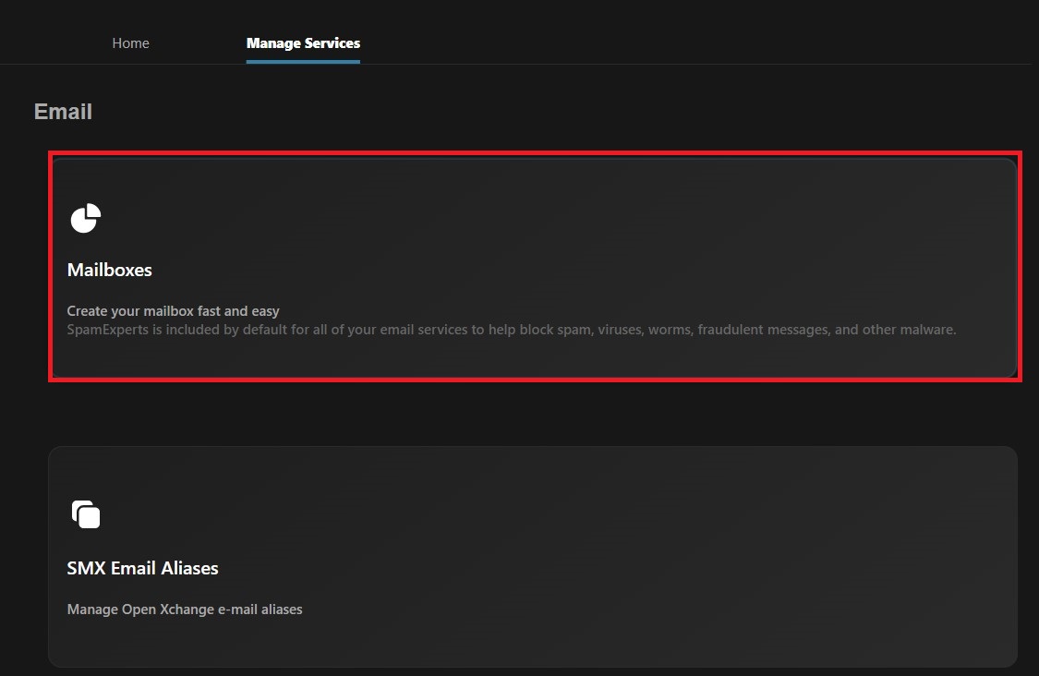This screenshot has height=676, width=1039.
Task: Click the SpamExperts description line
Action: (x=511, y=329)
